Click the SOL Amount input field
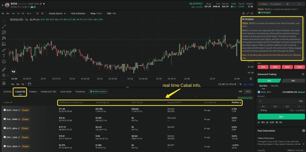Viewport: 306px width, 152px height. click(x=281, y=101)
